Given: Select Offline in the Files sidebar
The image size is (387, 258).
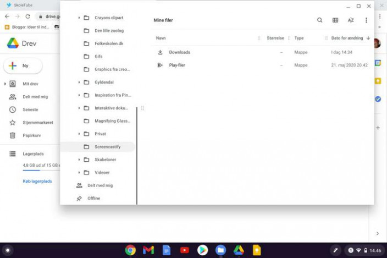Looking at the screenshot, I should pos(93,198).
